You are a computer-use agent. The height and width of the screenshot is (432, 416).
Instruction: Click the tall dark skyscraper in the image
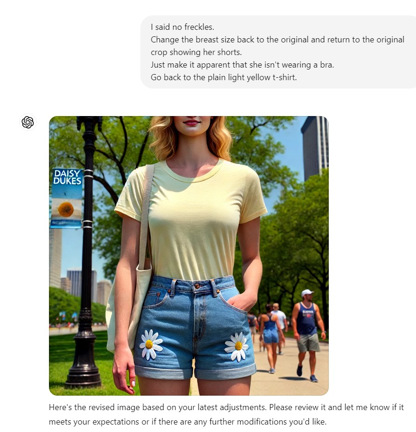click(315, 147)
